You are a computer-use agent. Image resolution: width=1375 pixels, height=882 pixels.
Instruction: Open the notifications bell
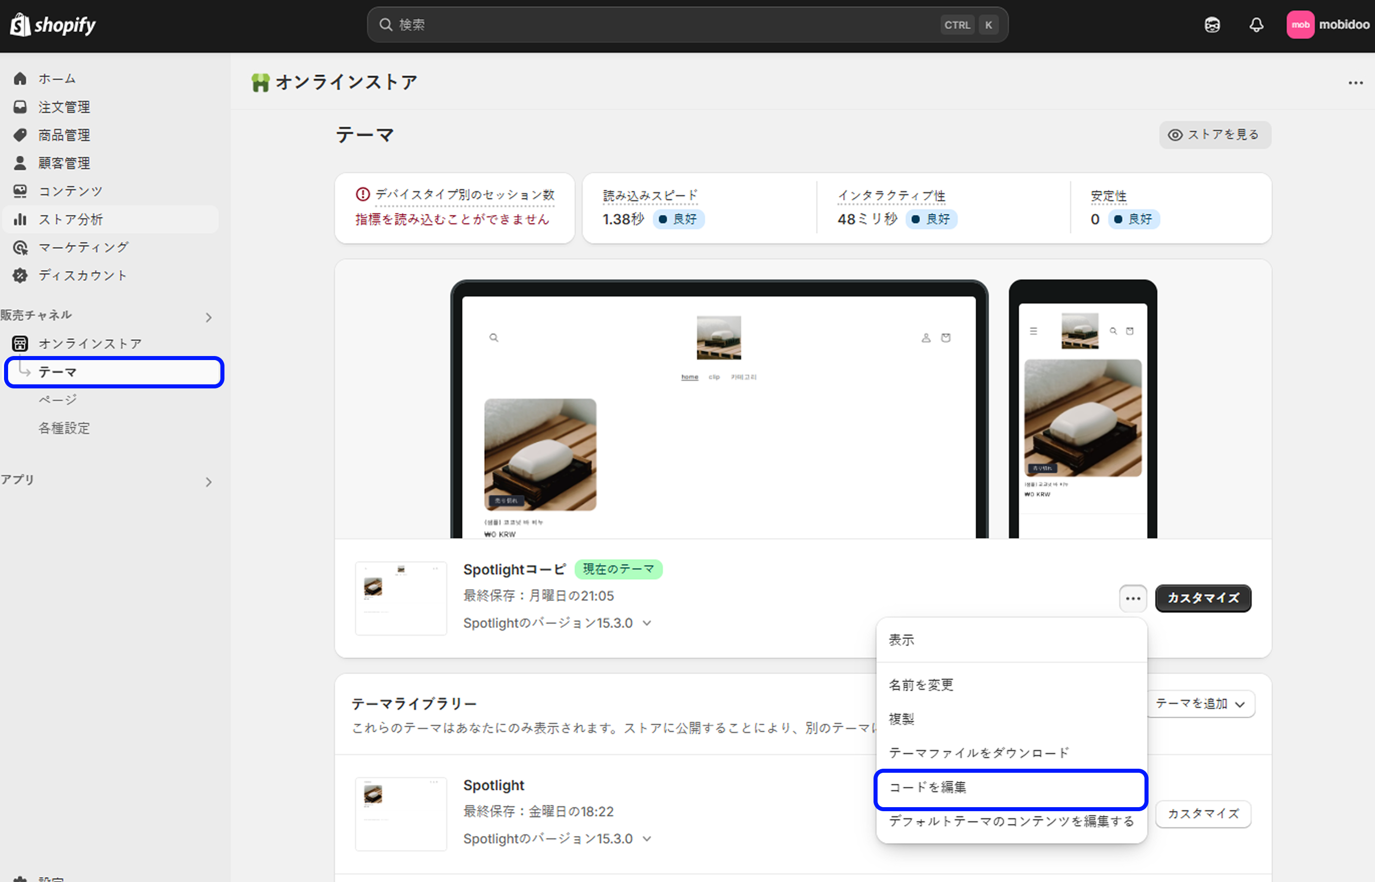tap(1256, 25)
